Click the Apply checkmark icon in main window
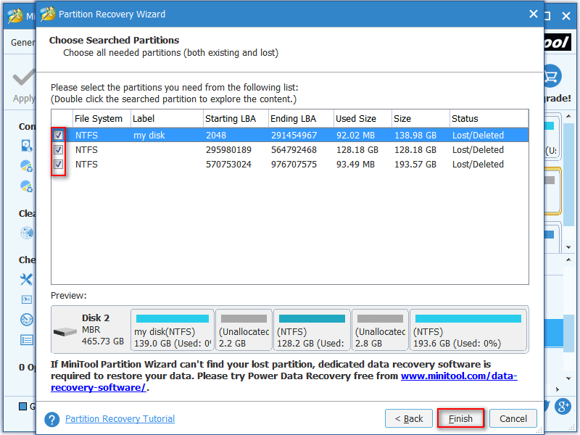580x435 pixels. [x=25, y=78]
